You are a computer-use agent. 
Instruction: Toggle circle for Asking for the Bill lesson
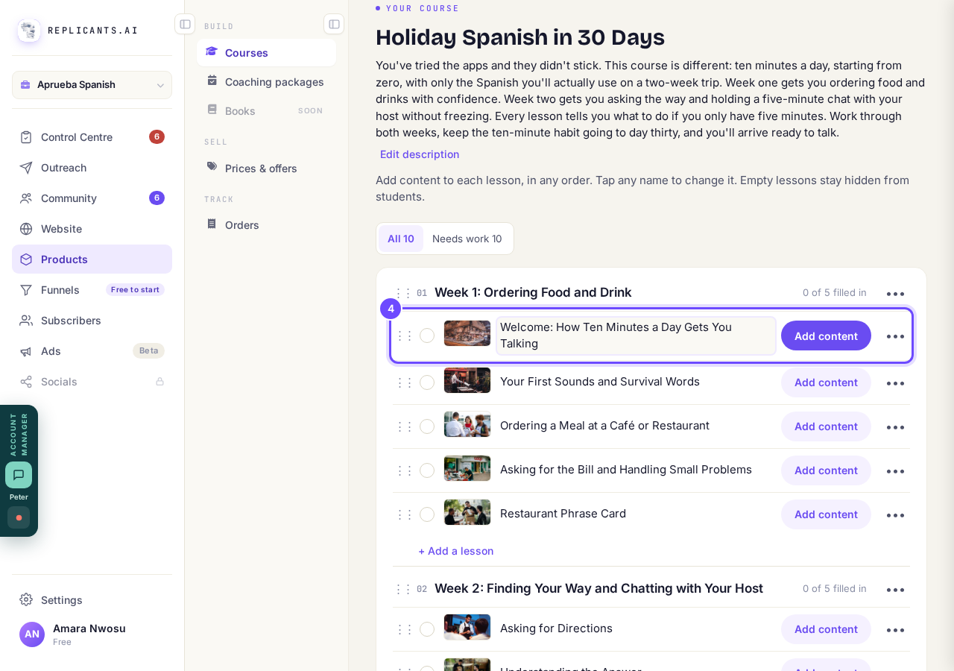[x=427, y=470]
